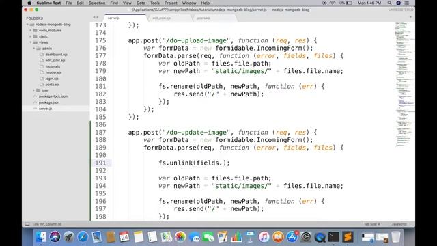Open the Apple menu logo
Screen dimensions: 437x246
(29, 3)
